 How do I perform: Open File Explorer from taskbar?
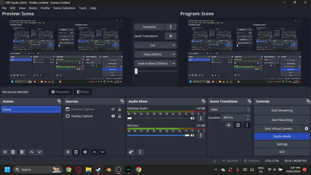click(x=88, y=170)
